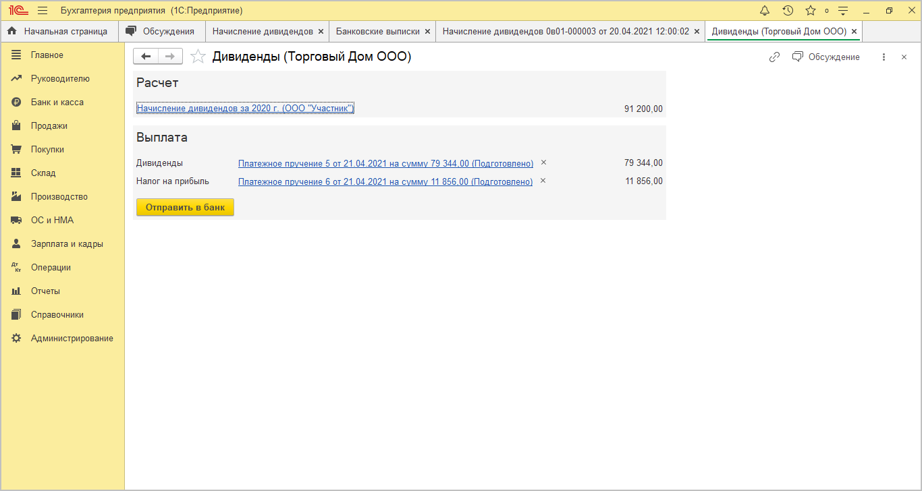This screenshot has height=491, width=922.
Task: Add Дивиденды page to favorites star
Action: pos(198,57)
